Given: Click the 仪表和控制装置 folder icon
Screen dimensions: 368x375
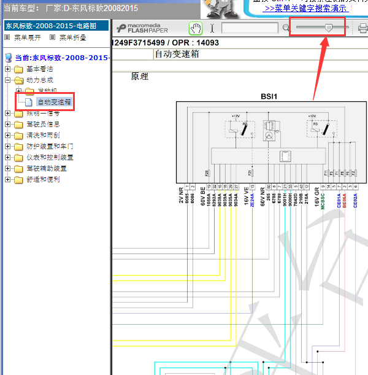Looking at the screenshot, I should [x=18, y=157].
